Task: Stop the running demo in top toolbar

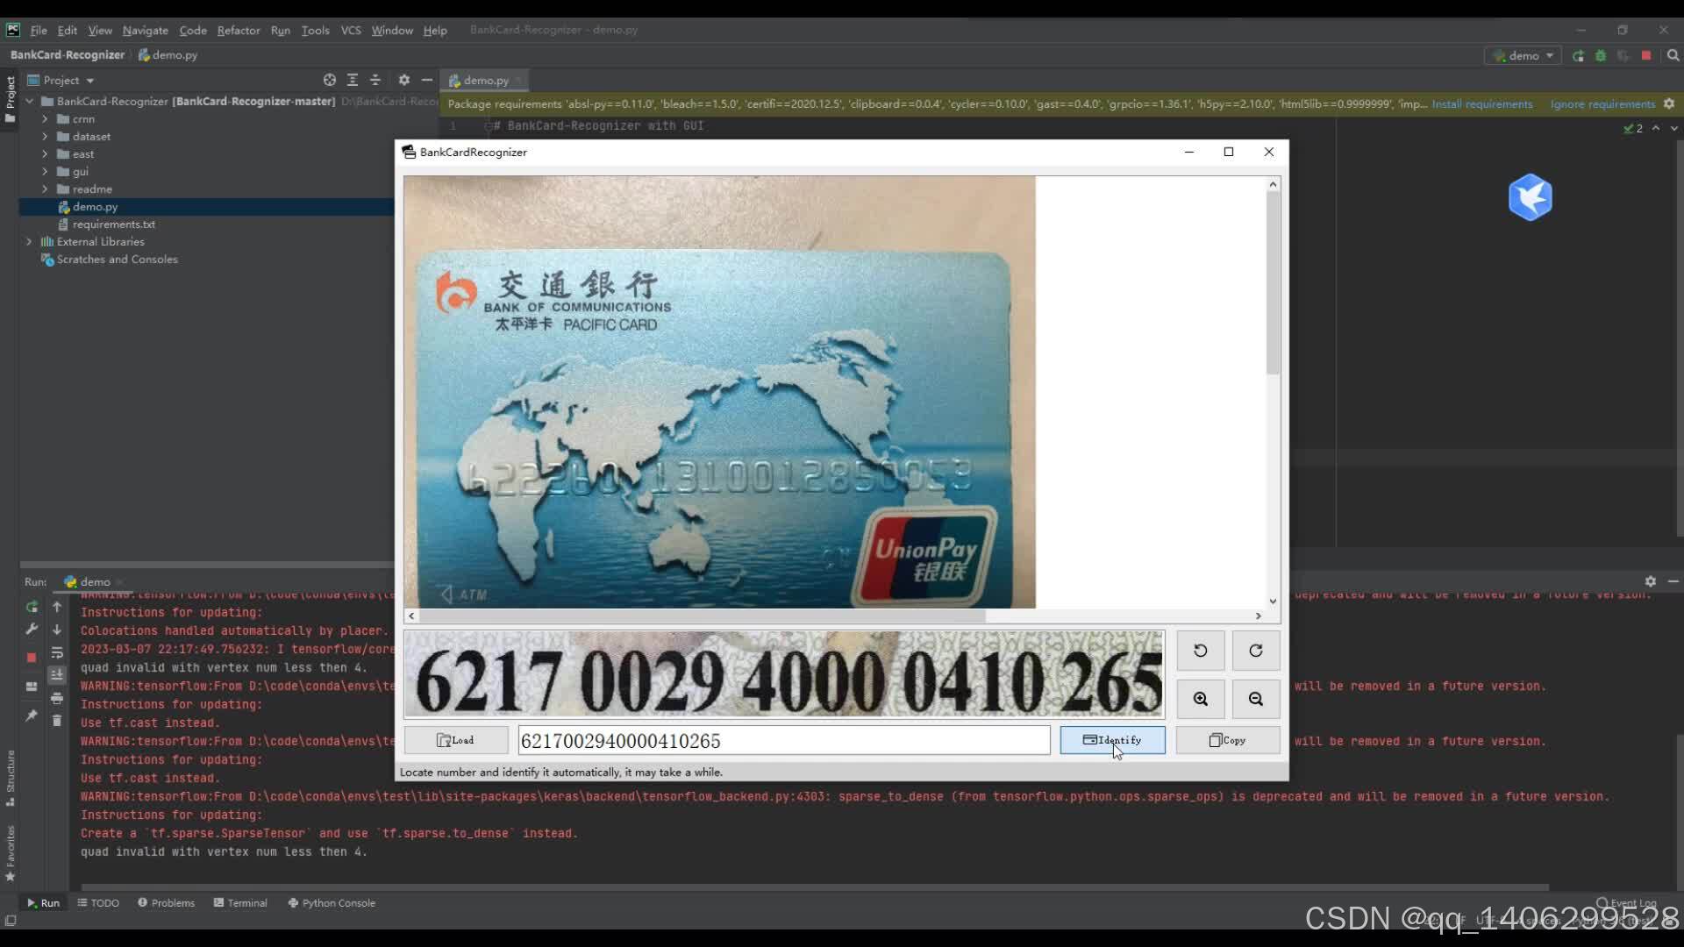Action: click(x=1646, y=55)
